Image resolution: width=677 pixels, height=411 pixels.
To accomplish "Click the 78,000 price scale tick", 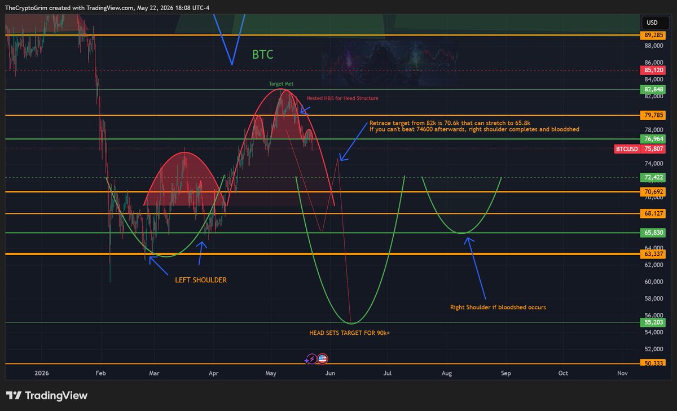I will 653,130.
